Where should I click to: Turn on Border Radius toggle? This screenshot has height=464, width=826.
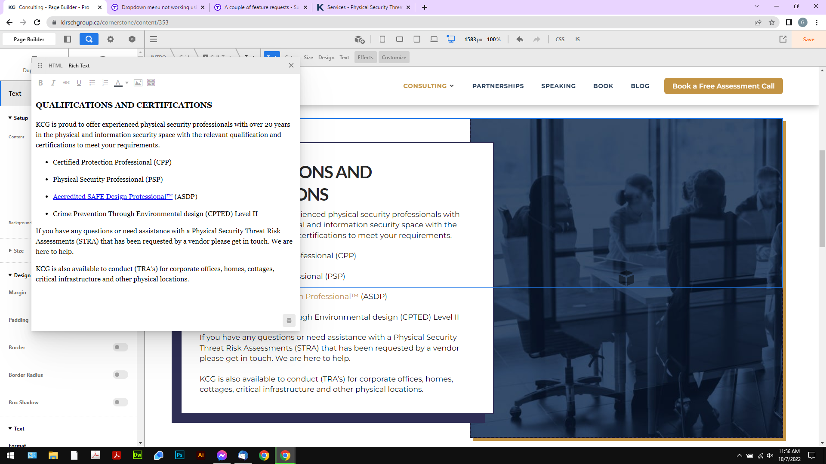pyautogui.click(x=120, y=375)
